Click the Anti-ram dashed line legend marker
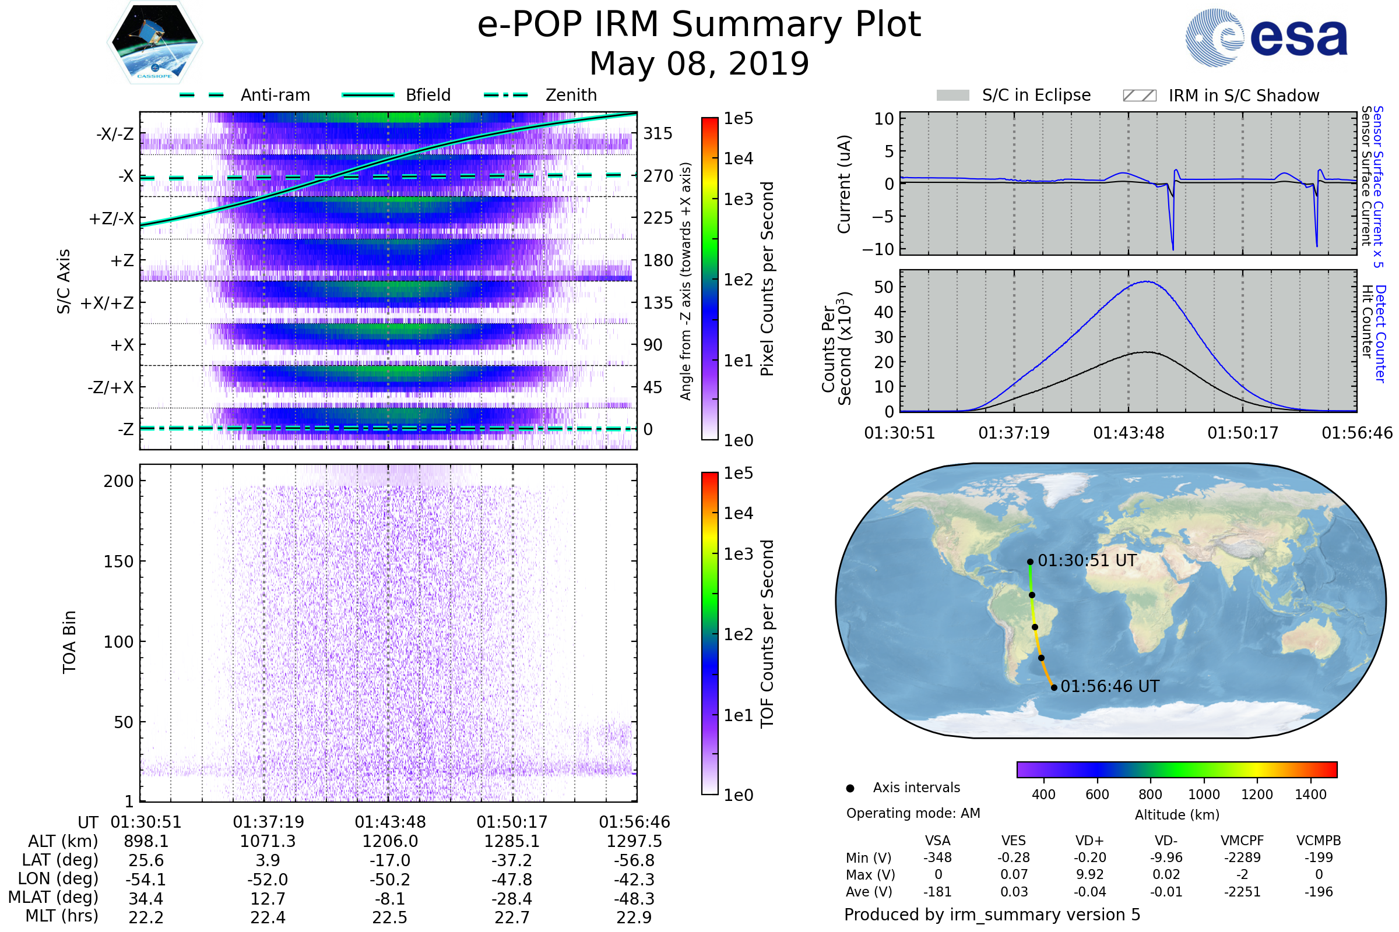Image resolution: width=1399 pixels, height=932 pixels. click(202, 95)
